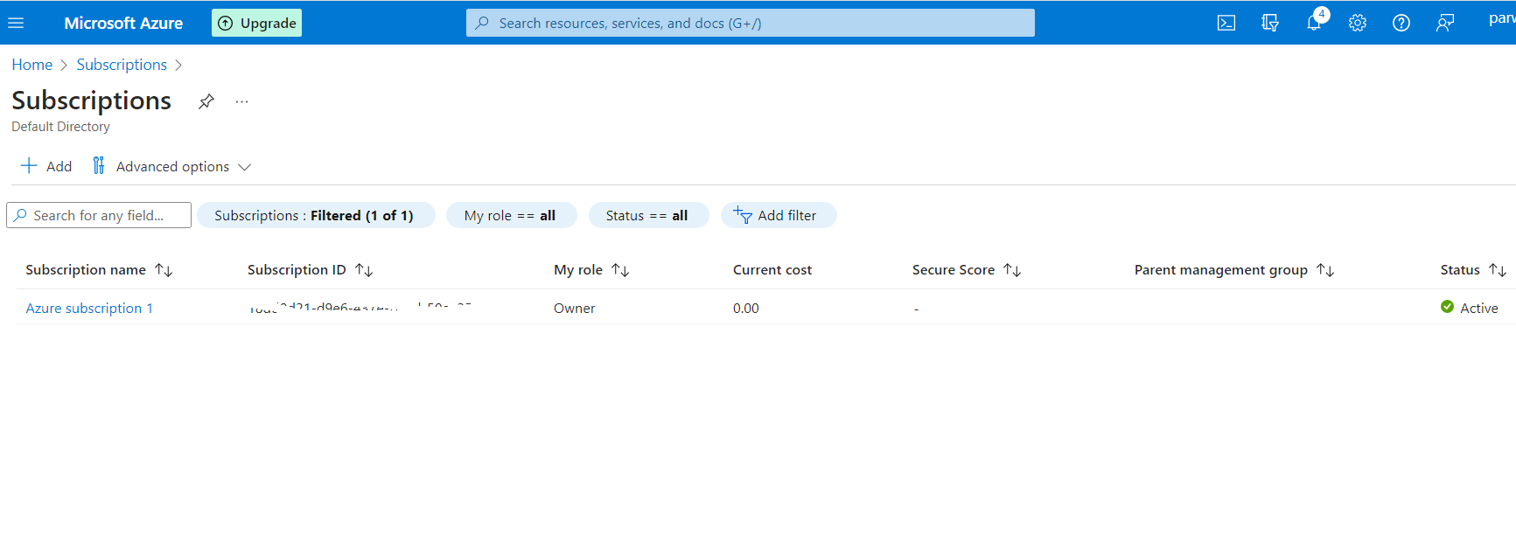
Task: Go to Home breadcrumb
Action: click(x=32, y=65)
